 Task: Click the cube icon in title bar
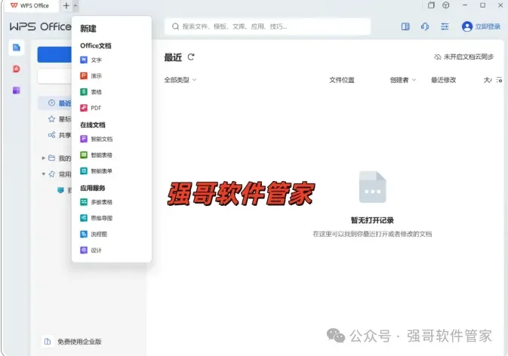pos(446,5)
